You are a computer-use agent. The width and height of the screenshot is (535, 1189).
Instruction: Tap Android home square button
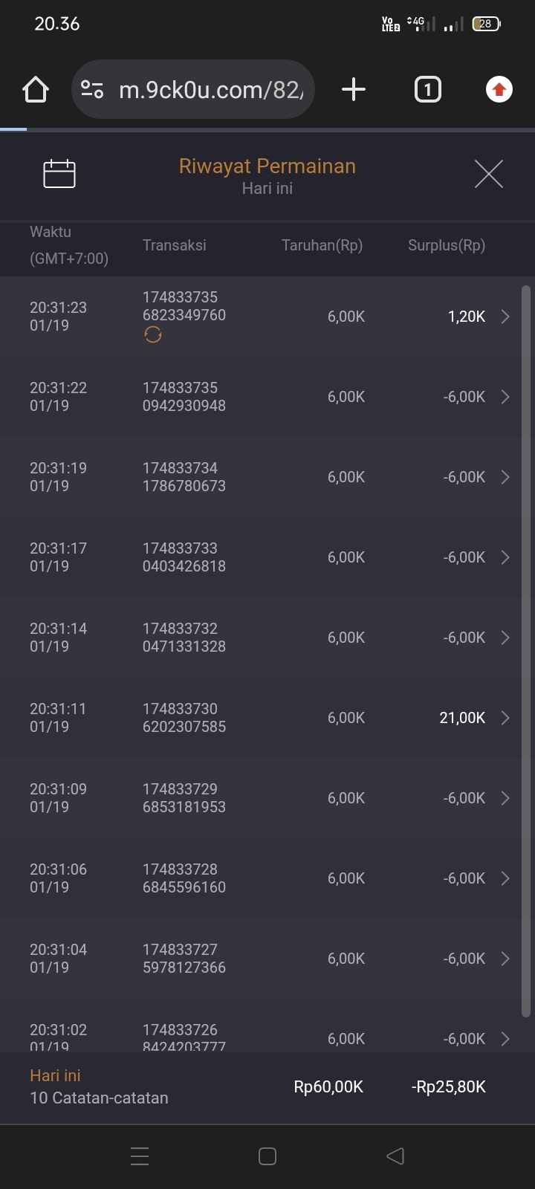267,1156
